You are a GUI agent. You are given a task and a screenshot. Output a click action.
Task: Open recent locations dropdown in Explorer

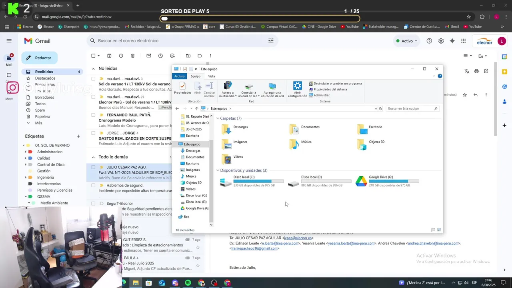coord(191,108)
